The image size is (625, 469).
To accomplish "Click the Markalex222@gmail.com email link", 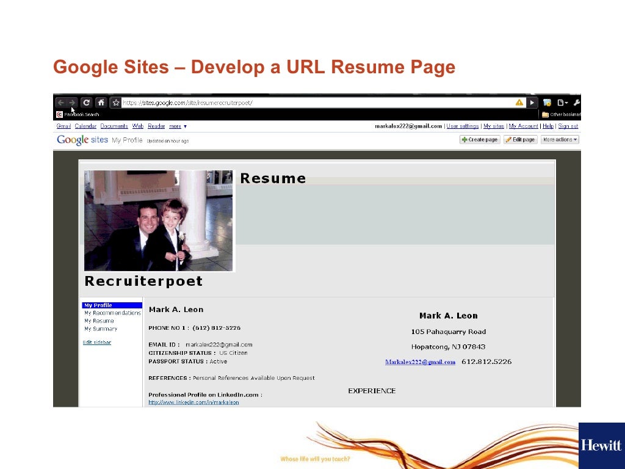I will pos(420,362).
